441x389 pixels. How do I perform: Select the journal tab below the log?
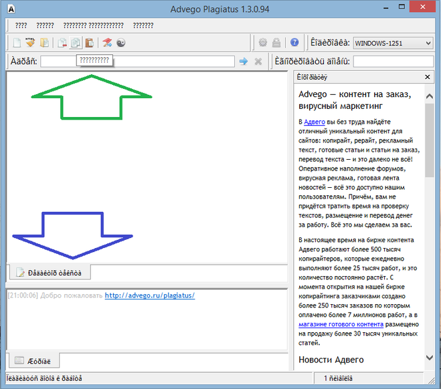34,361
